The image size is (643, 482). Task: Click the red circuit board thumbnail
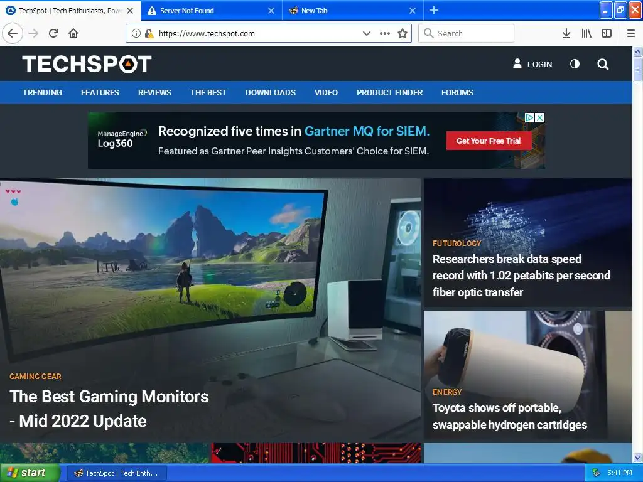[x=316, y=453]
